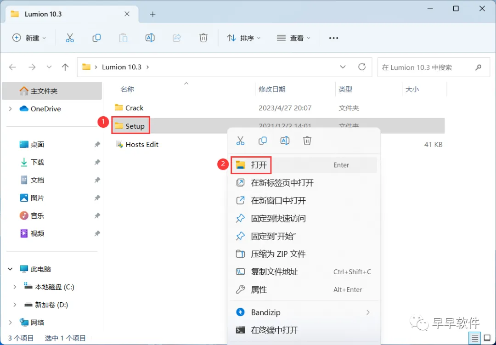This screenshot has height=345, width=496.
Task: Open the 查看 (View) dropdown
Action: [293, 38]
